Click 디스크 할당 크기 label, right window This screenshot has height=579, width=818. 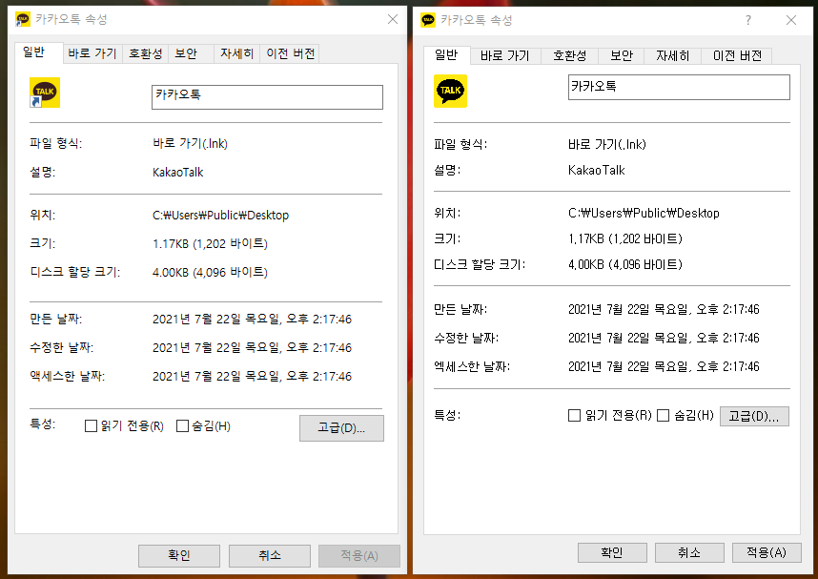[x=480, y=265]
